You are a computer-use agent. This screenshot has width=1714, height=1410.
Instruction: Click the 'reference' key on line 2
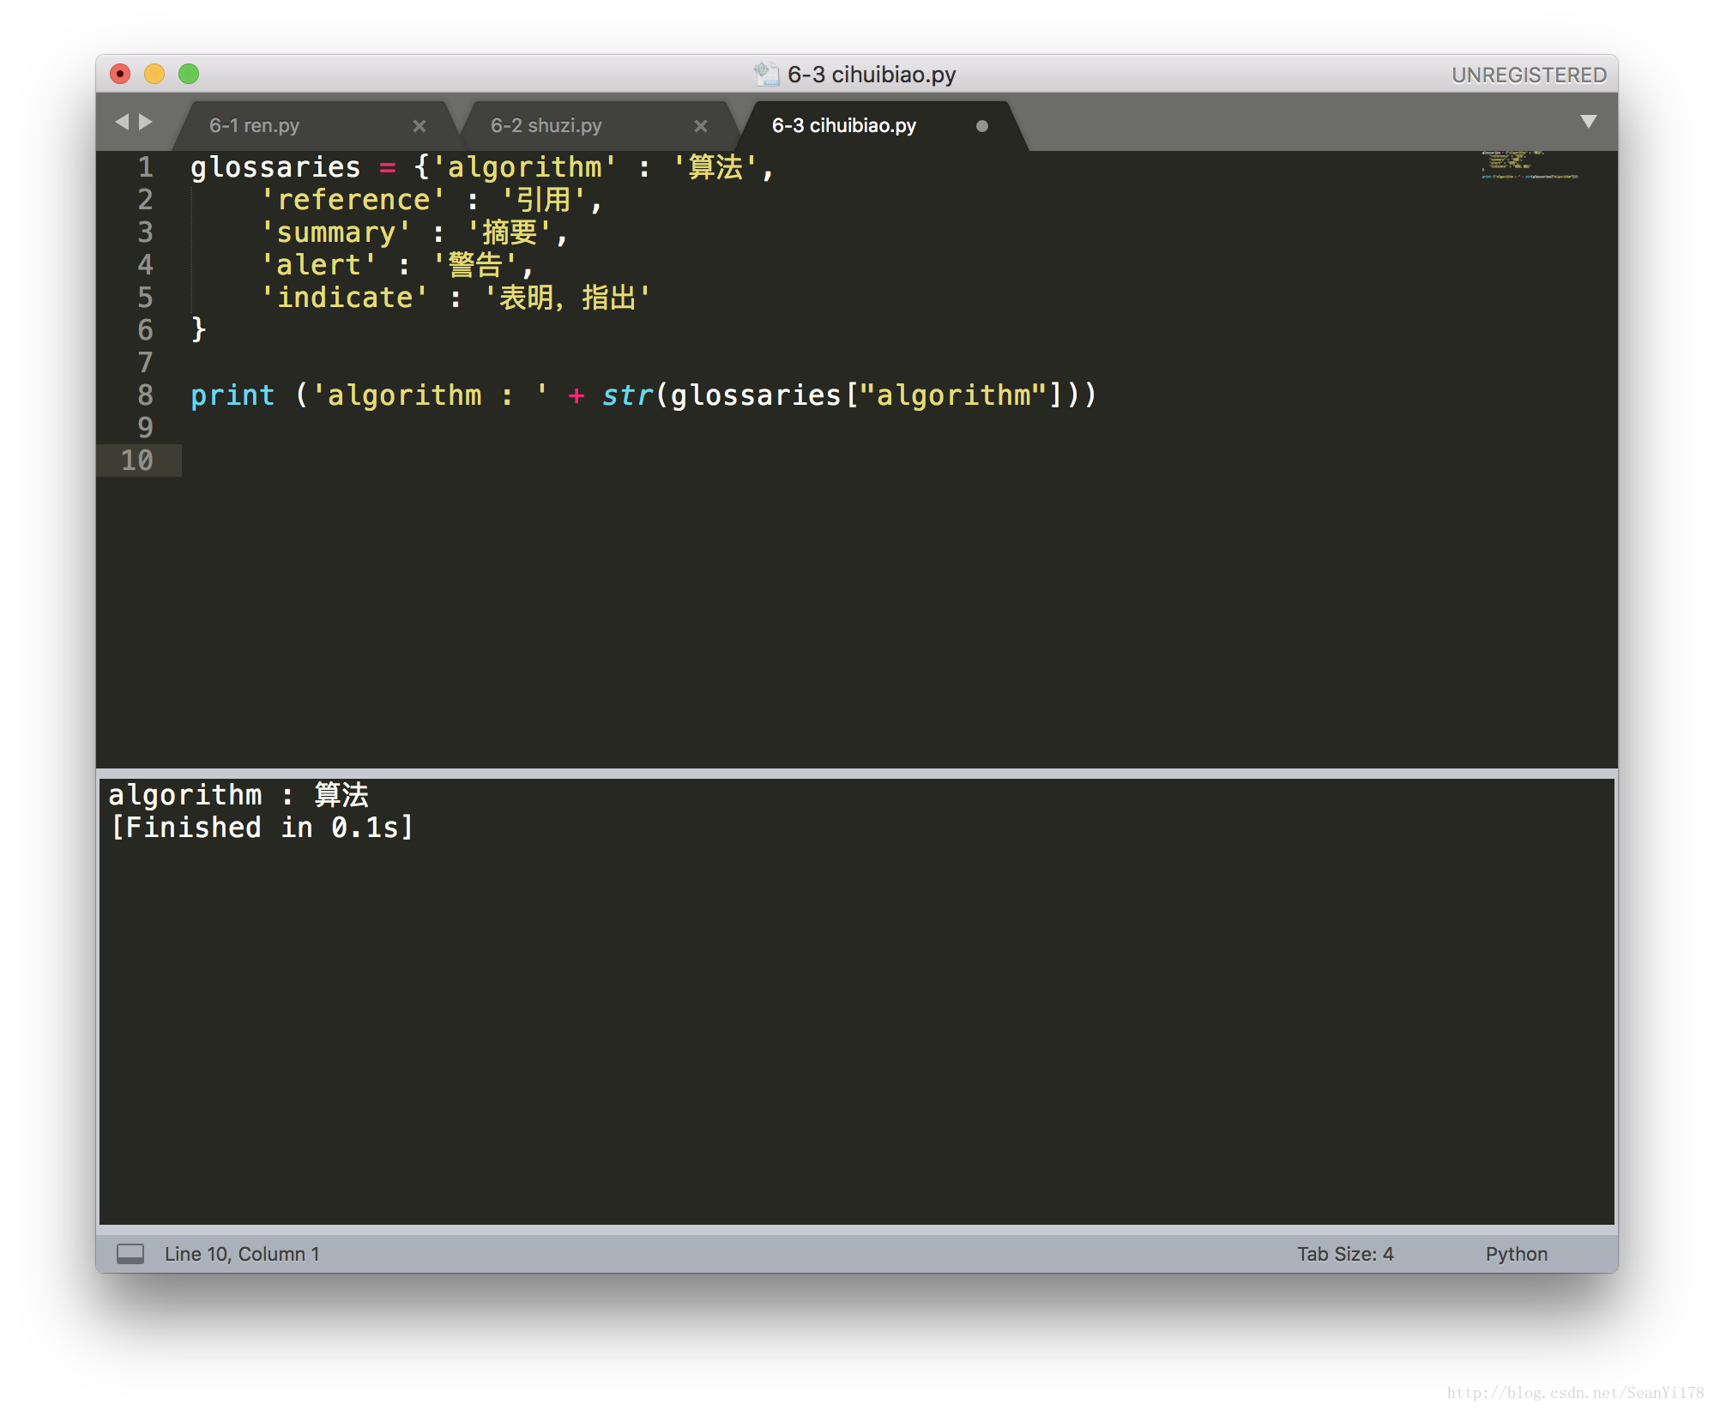coord(353,200)
